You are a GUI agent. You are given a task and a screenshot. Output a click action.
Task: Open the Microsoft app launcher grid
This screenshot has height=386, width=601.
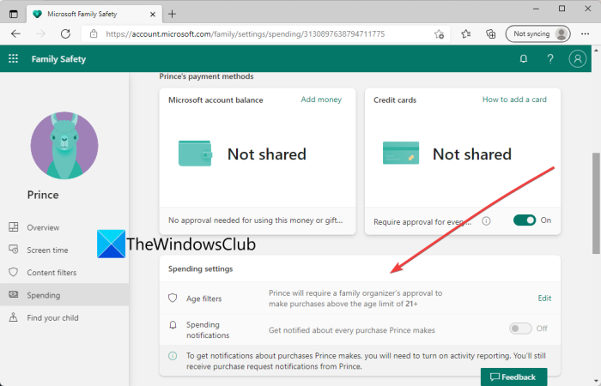click(14, 58)
